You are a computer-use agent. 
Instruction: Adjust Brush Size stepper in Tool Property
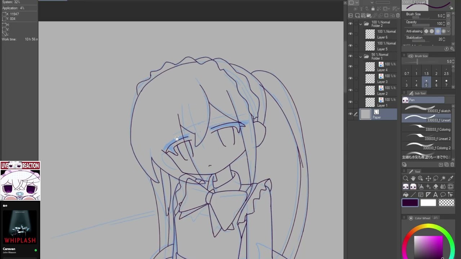(x=444, y=16)
